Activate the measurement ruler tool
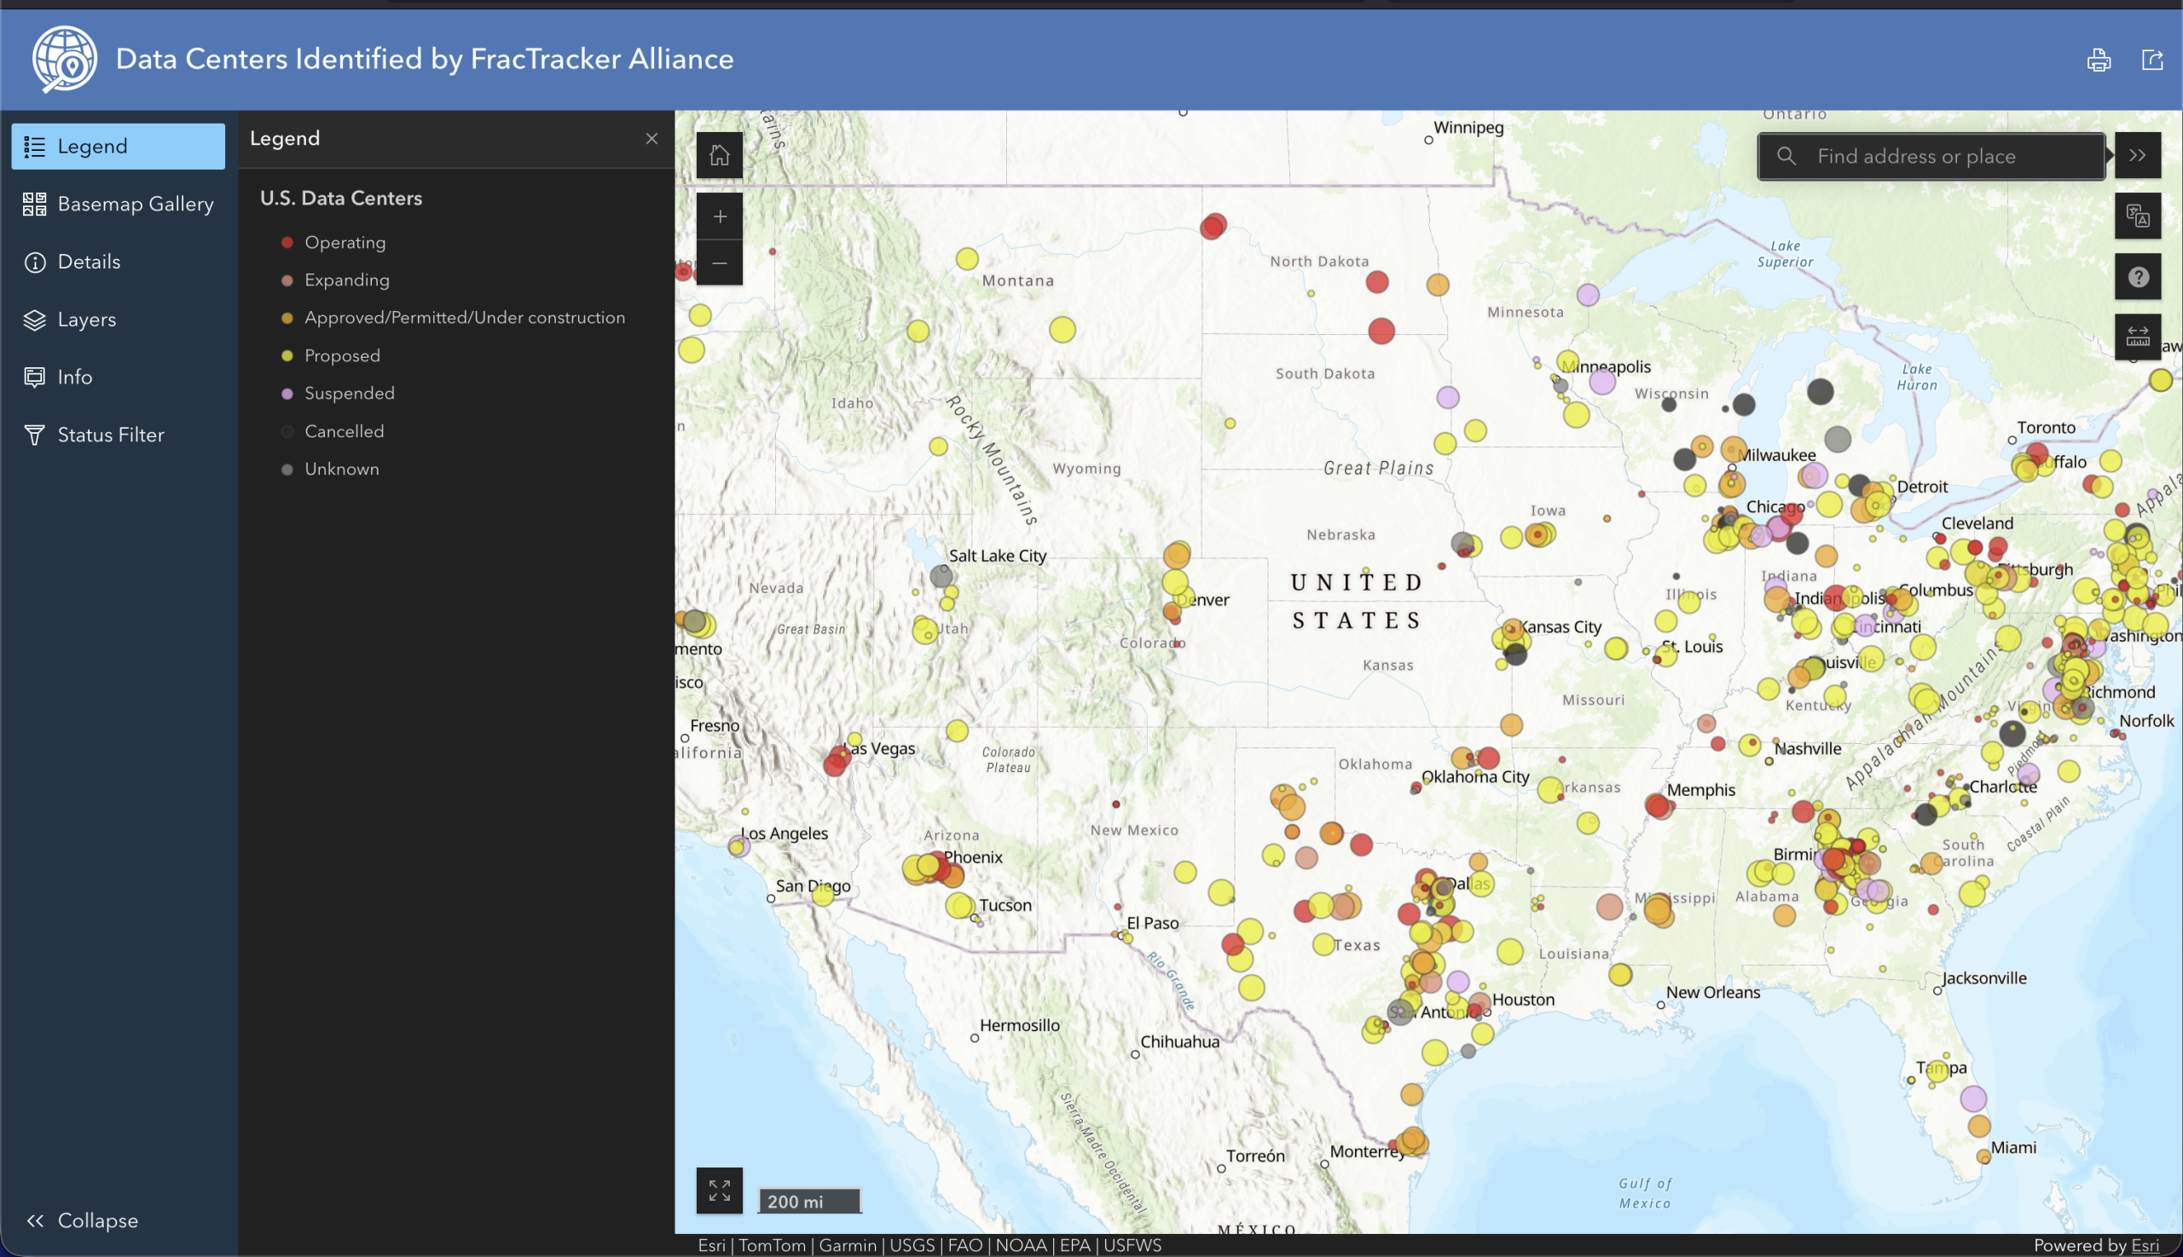2183x1257 pixels. coord(2137,337)
